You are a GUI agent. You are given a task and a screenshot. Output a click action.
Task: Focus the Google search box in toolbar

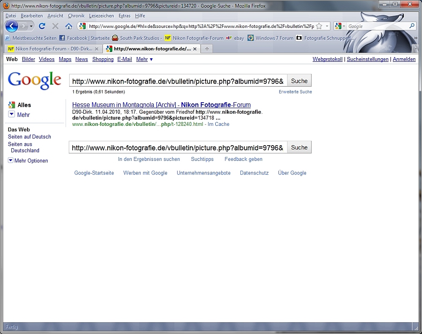378,26
